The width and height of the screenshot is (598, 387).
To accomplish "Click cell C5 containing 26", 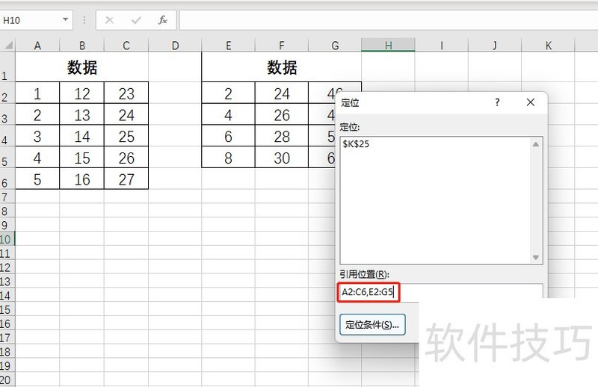I will click(126, 158).
